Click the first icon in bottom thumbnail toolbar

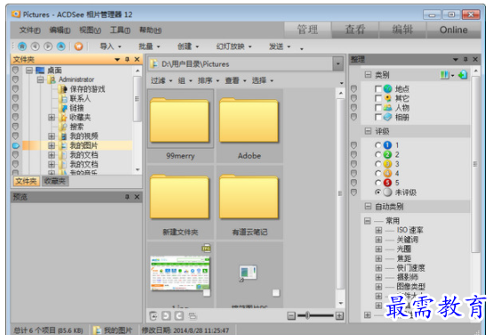coord(153,315)
